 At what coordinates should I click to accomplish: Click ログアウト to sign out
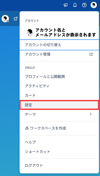click(59, 165)
